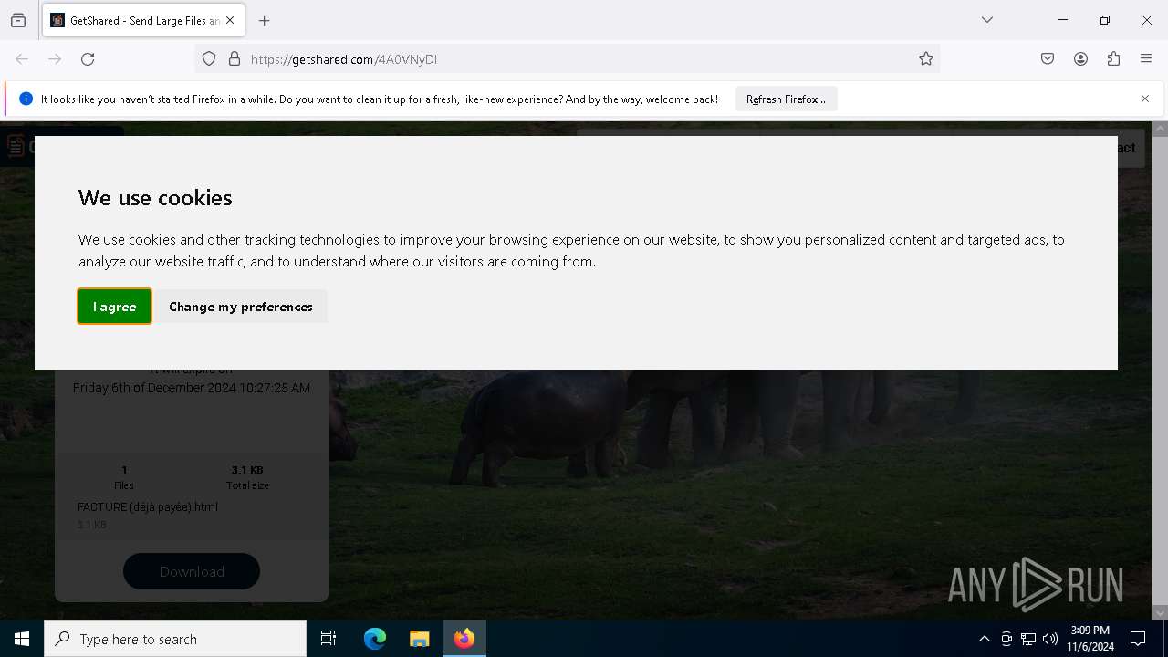The height and width of the screenshot is (657, 1168).
Task: Open the Firefox View icon
Action: (x=18, y=20)
